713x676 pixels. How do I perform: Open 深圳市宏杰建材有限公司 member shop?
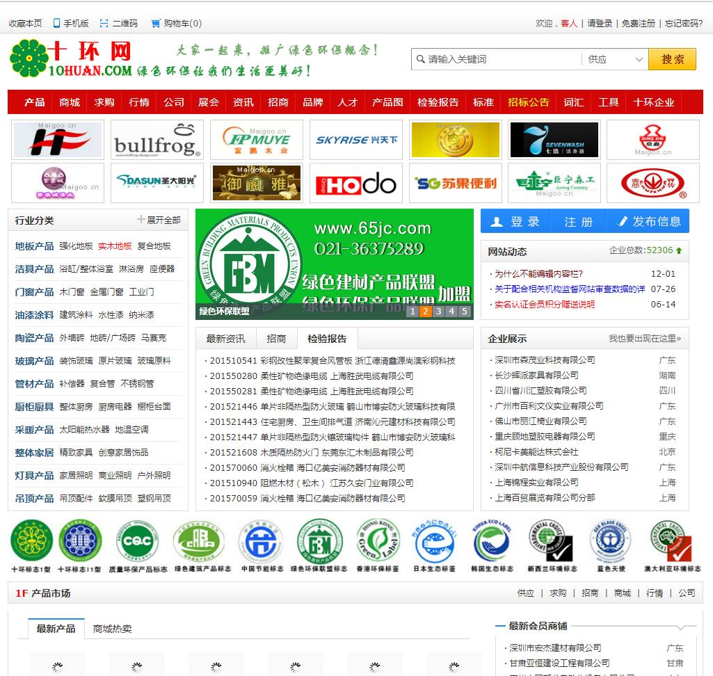[x=555, y=647]
